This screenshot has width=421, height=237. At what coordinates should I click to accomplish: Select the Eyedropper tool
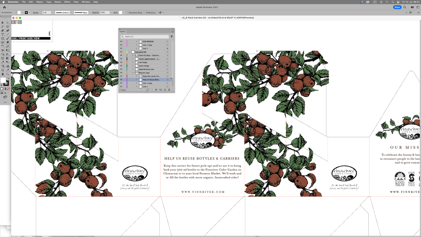pos(3,62)
